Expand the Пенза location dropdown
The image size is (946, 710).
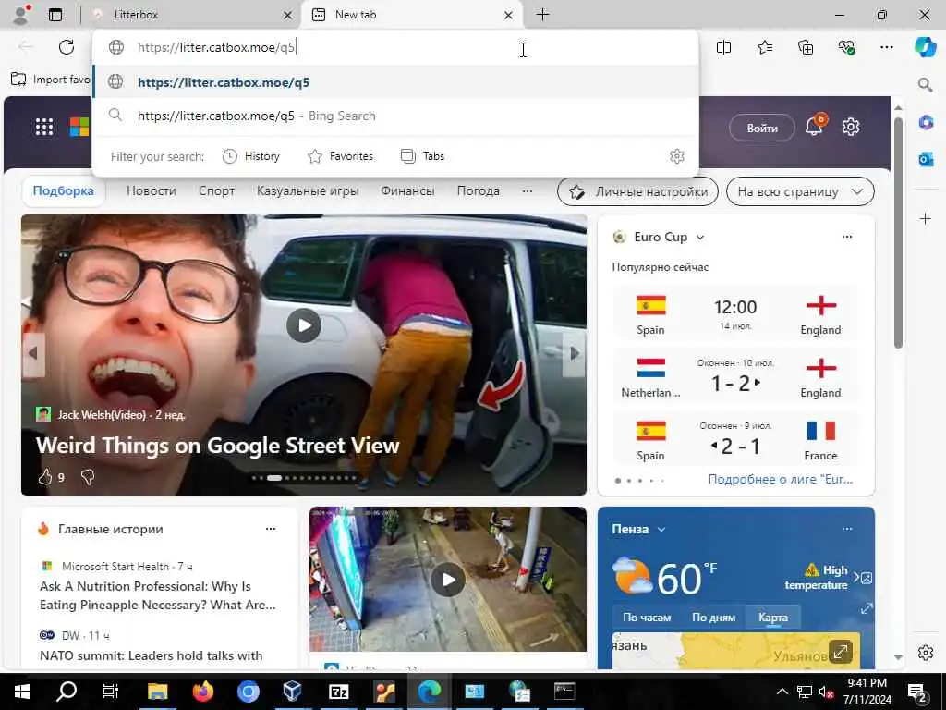661,530
